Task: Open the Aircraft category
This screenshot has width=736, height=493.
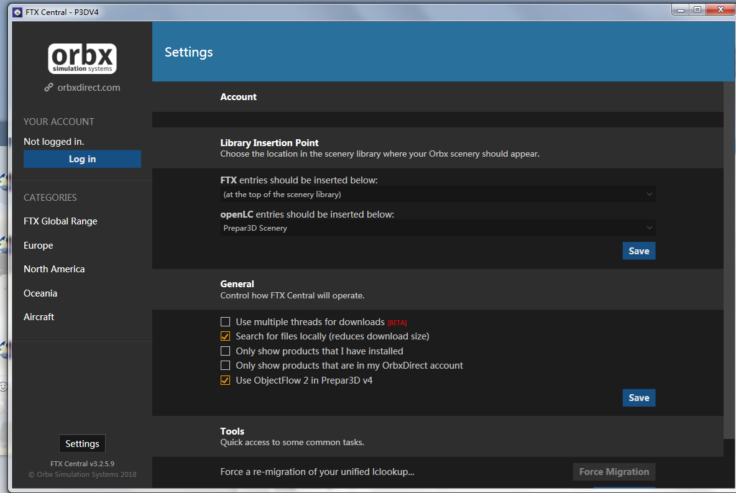Action: (x=39, y=317)
